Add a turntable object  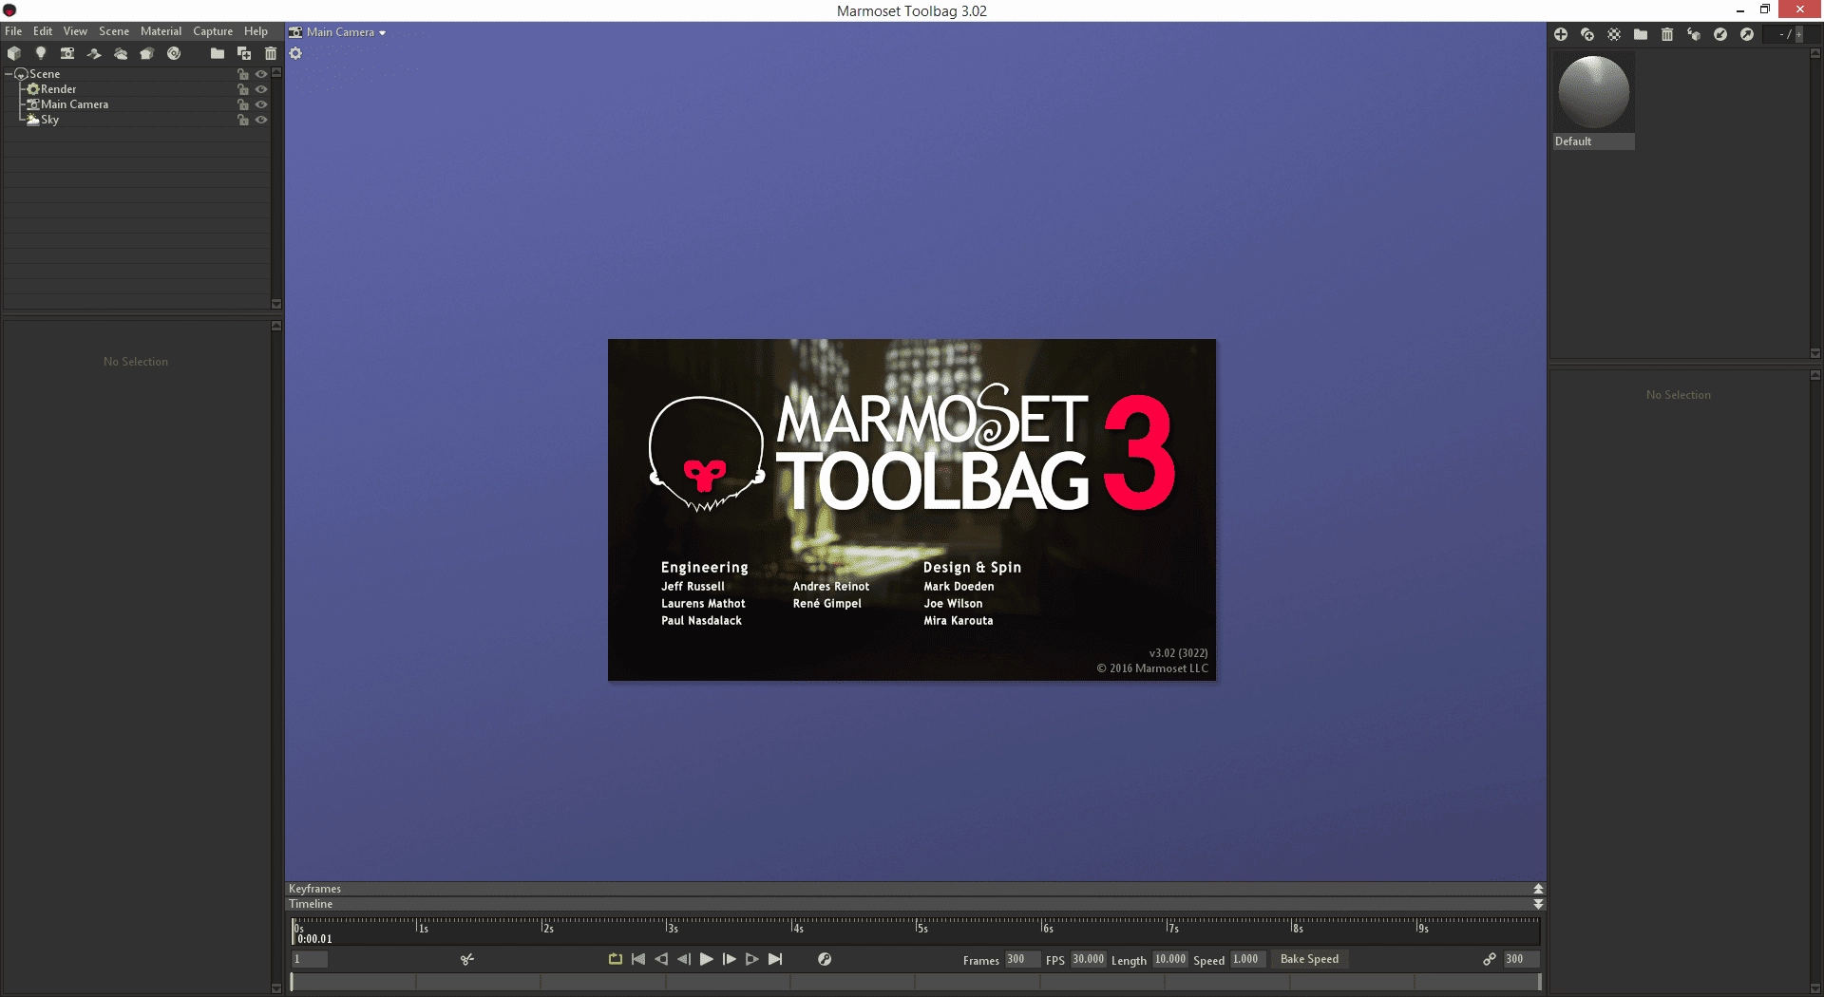[174, 54]
